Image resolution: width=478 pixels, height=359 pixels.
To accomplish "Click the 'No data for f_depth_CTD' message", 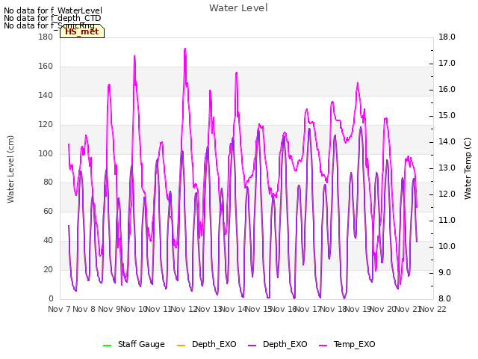I will point(52,18).
